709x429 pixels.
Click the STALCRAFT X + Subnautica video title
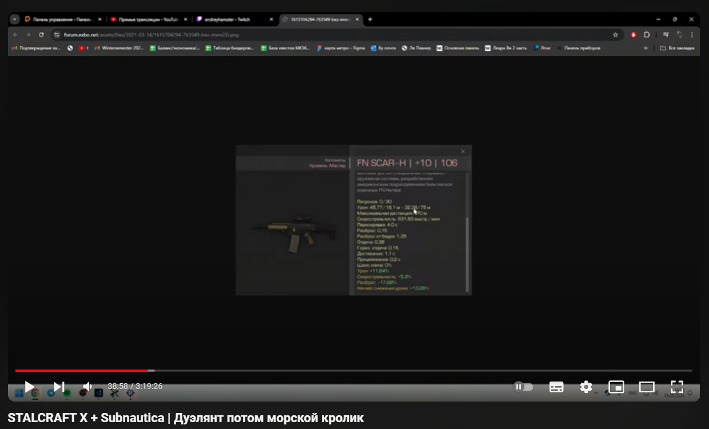coord(186,418)
